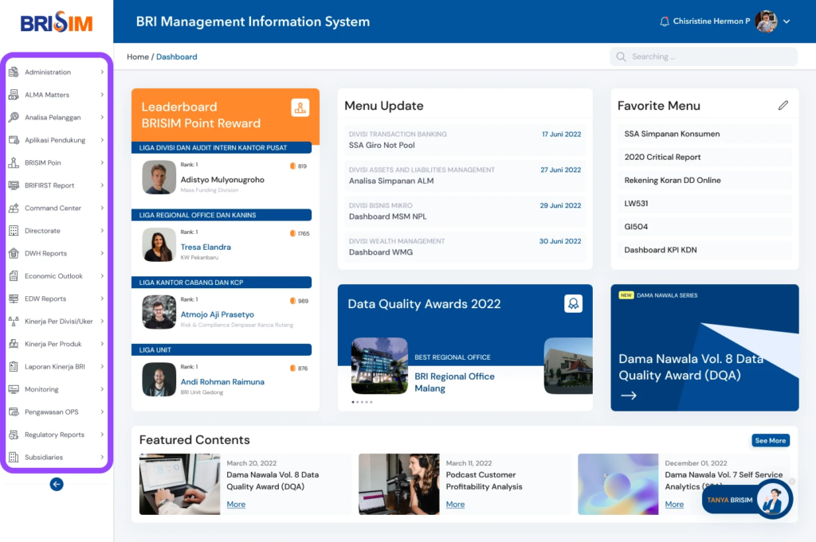The width and height of the screenshot is (816, 542).
Task: Select the Dashboard breadcrumb item
Action: coord(176,57)
